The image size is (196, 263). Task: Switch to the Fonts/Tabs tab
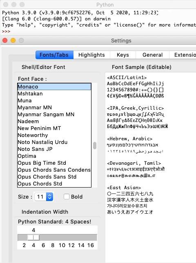[x=54, y=55]
